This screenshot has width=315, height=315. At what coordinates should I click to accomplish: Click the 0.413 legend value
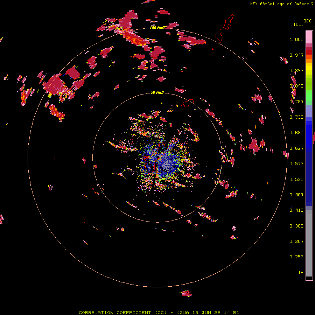pos(296,210)
